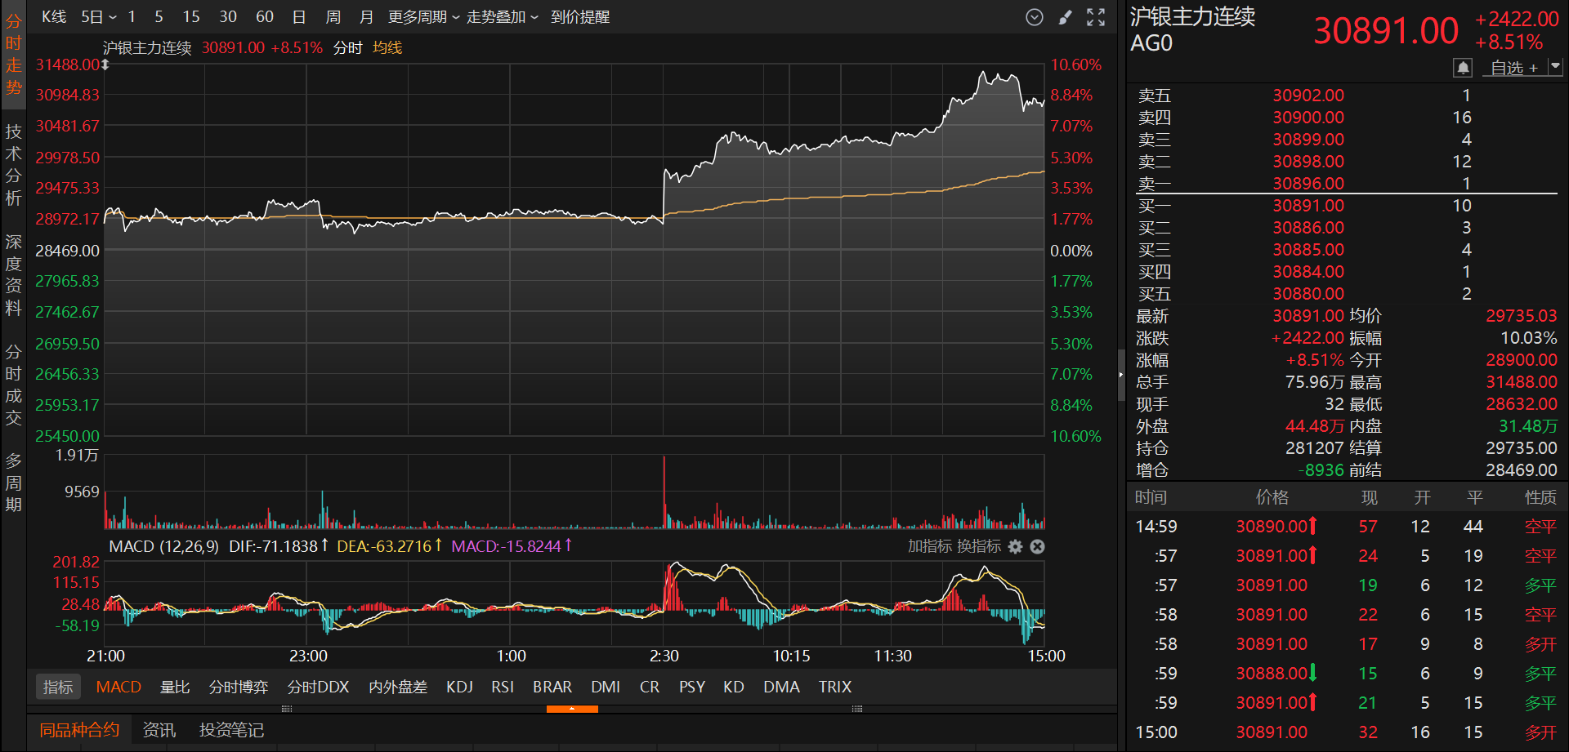Open the 走势叠加 dropdown
This screenshot has height=752, width=1569.
(502, 17)
